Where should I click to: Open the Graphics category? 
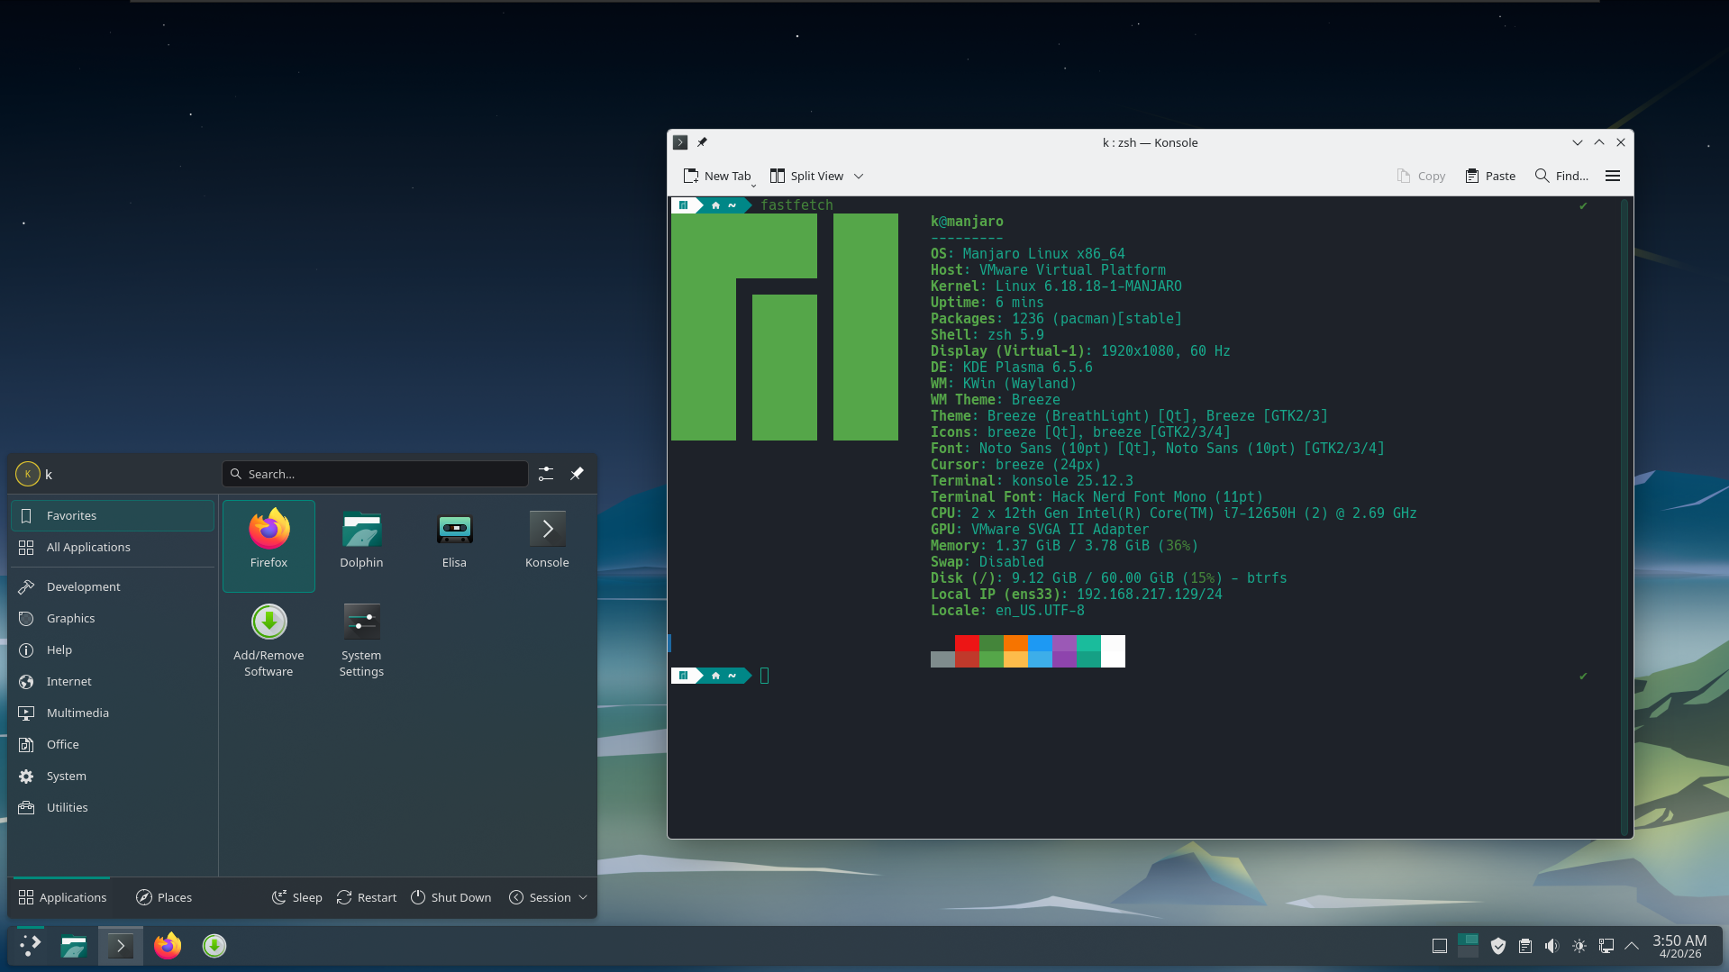coord(113,618)
